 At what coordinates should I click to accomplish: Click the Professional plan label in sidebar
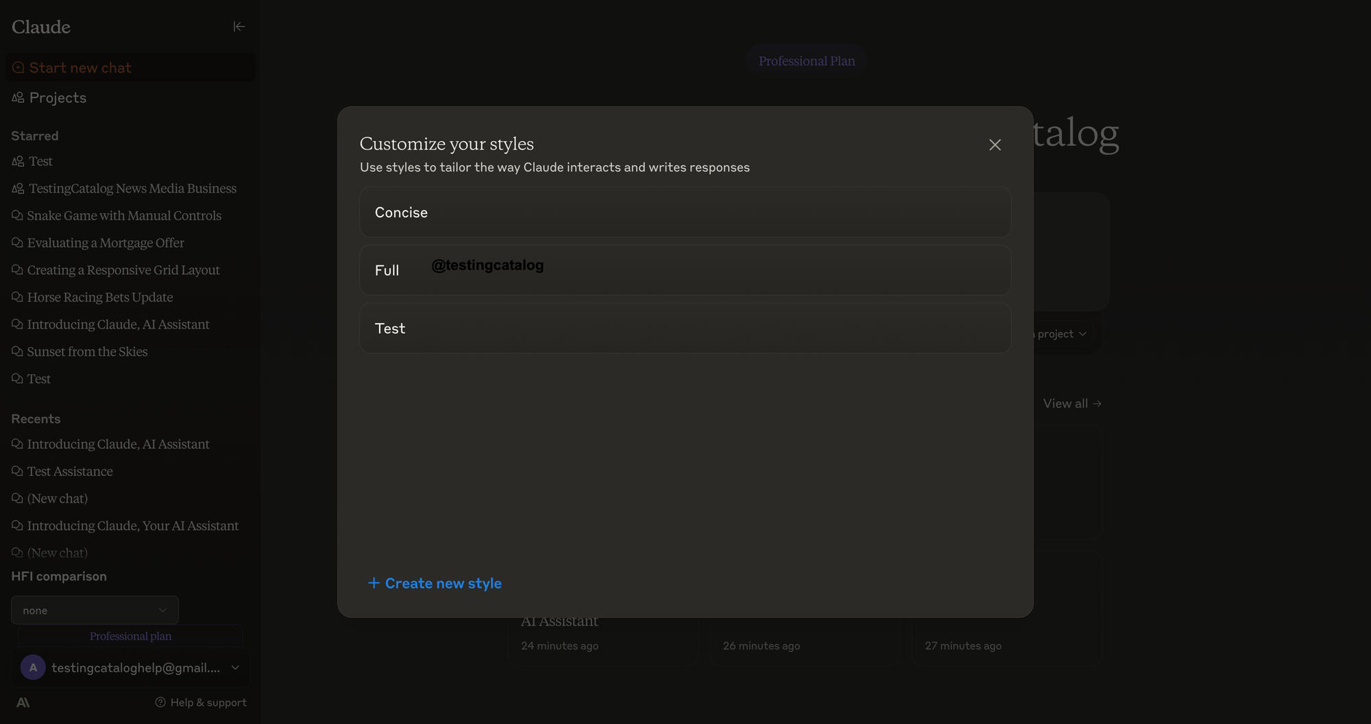130,636
